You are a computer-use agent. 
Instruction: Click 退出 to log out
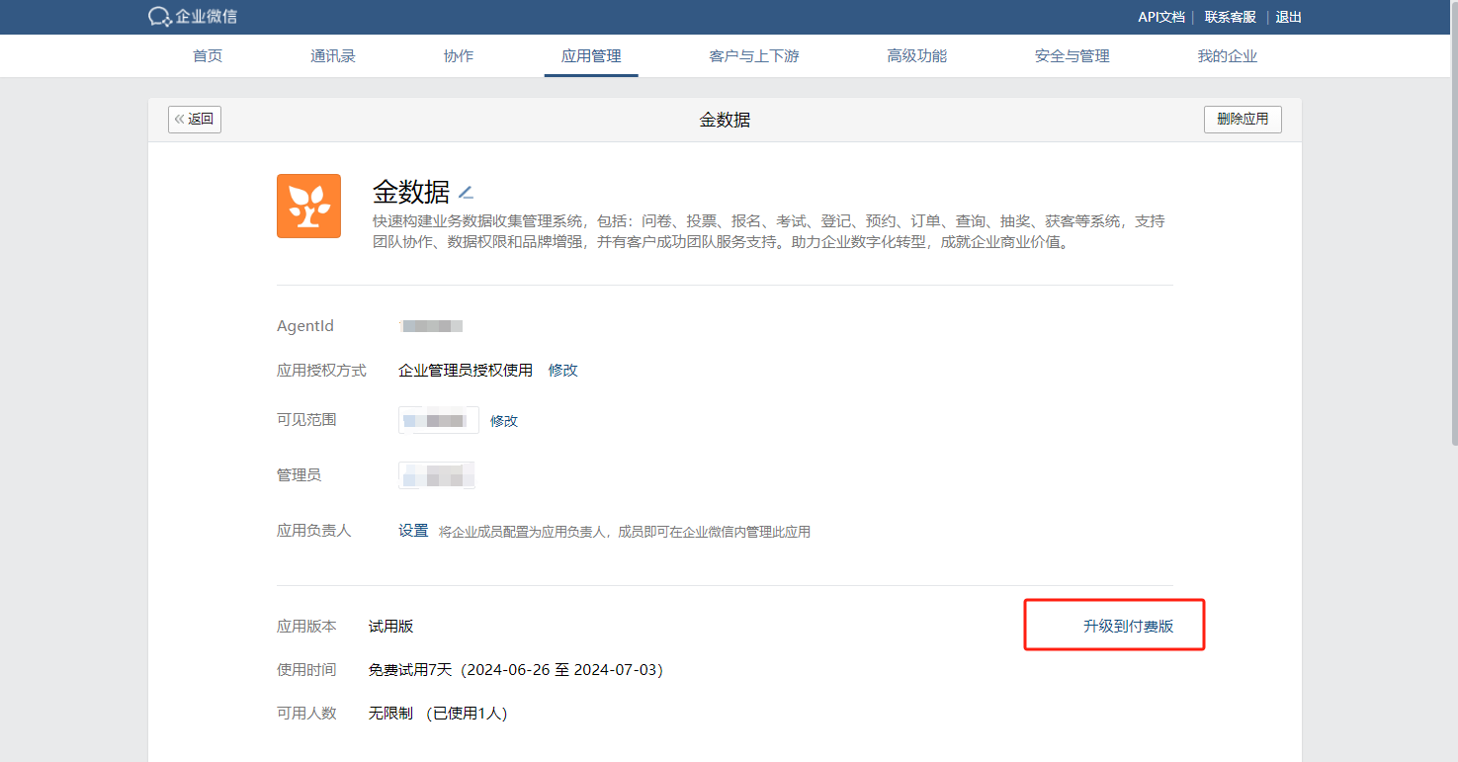point(1289,17)
